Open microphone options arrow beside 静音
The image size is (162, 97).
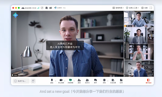click(x=55, y=81)
